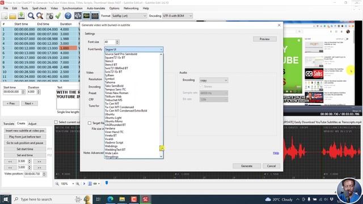
Task: Click the Replace magnifier toolbar icon
Action: tap(40, 16)
